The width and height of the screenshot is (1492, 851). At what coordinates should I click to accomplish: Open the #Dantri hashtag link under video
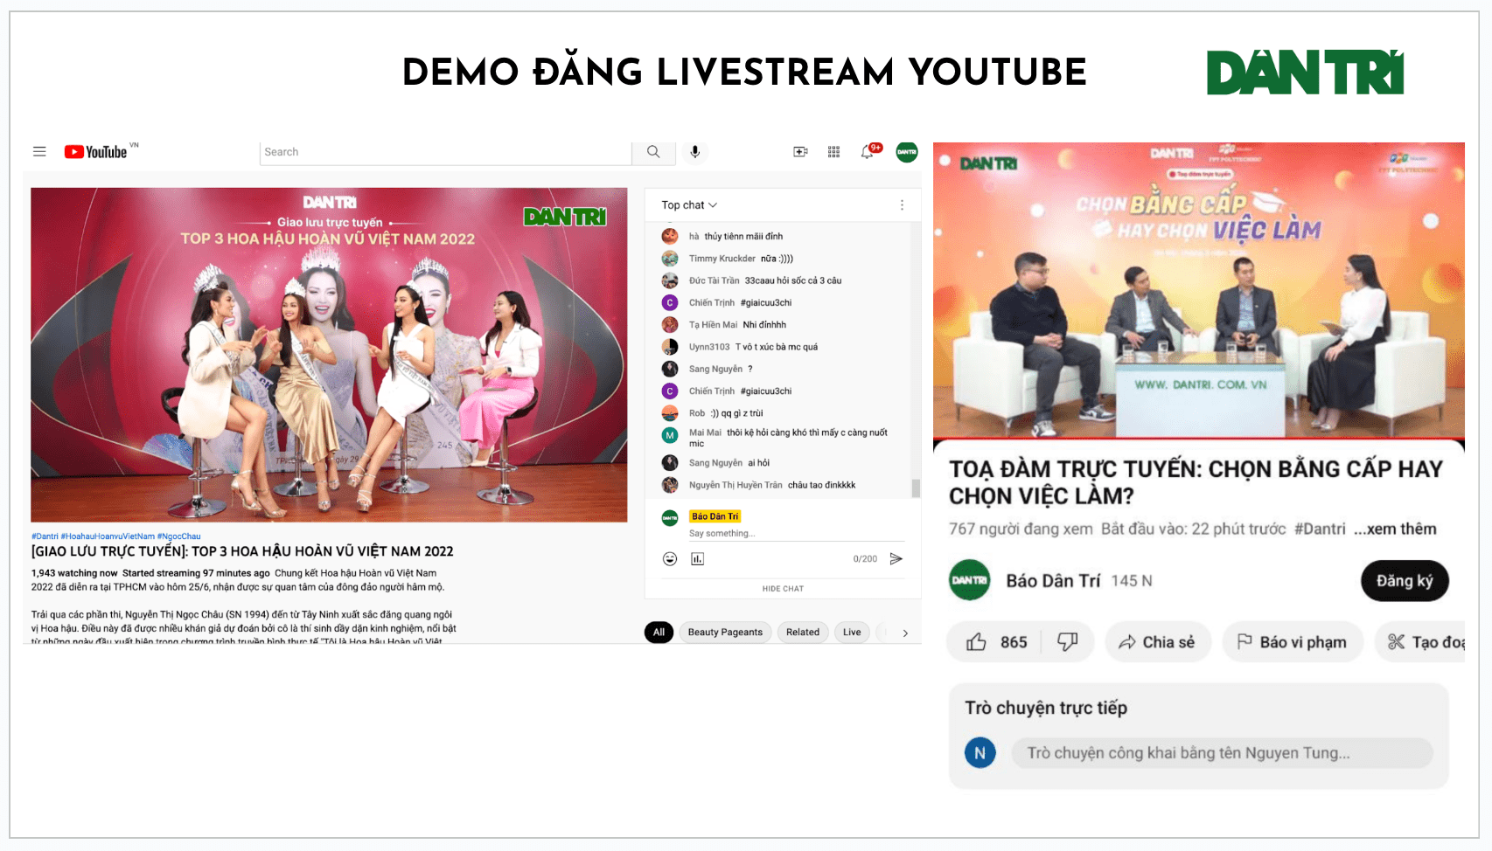[45, 536]
